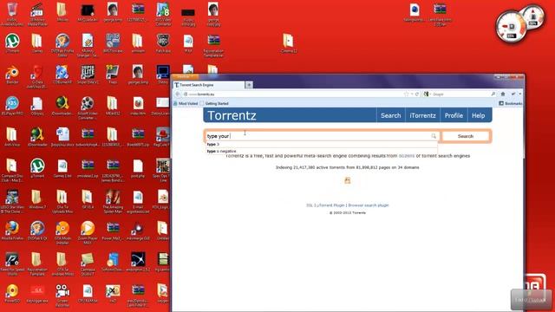The image size is (555, 312).
Task: Select the keylogger.exe desktop icon
Action: pyautogui.click(x=37, y=294)
